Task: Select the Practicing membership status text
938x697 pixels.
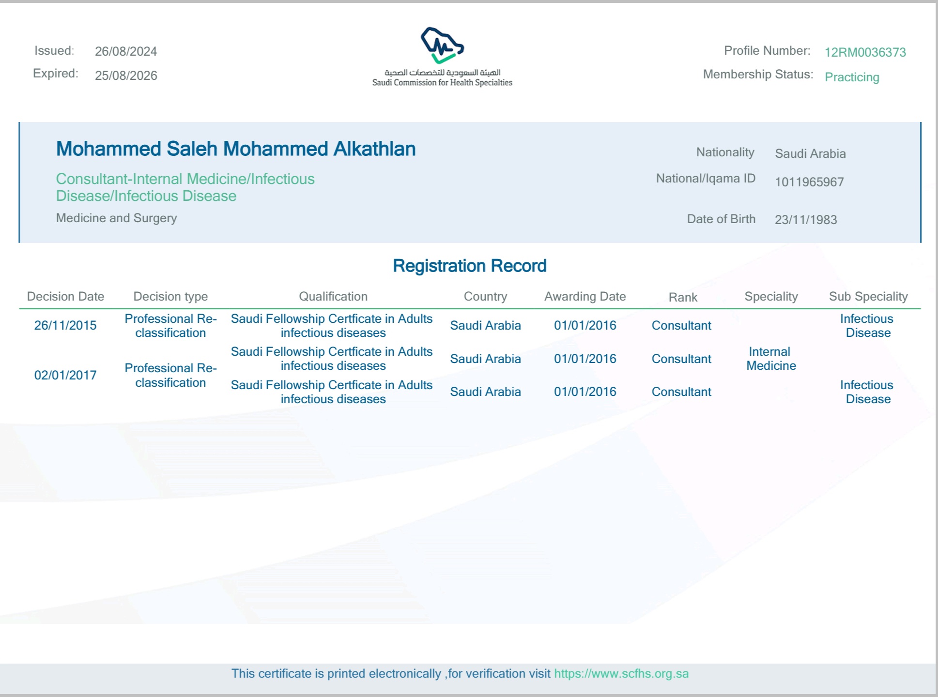Action: [x=851, y=77]
